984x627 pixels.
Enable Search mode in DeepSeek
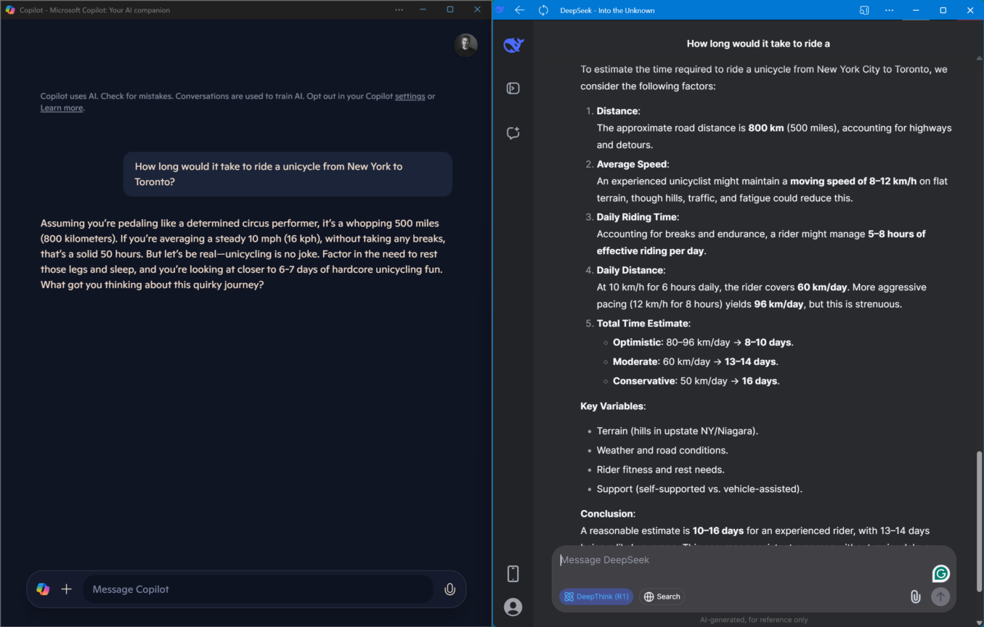[661, 596]
